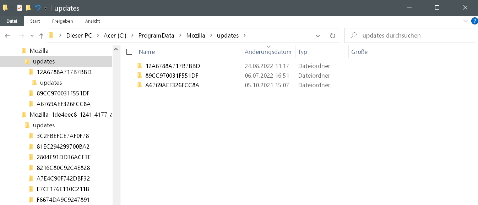This screenshot has height=205, width=478.
Task: Switch to the Ansicht ribbon tab
Action: [92, 21]
